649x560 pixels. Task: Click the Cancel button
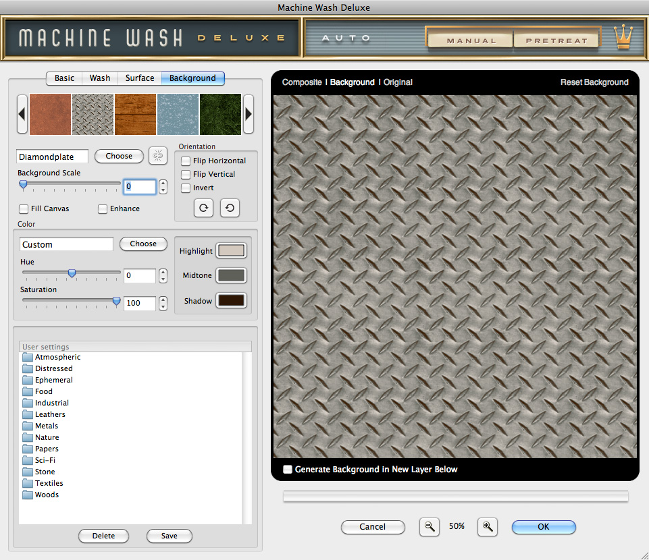tap(373, 526)
